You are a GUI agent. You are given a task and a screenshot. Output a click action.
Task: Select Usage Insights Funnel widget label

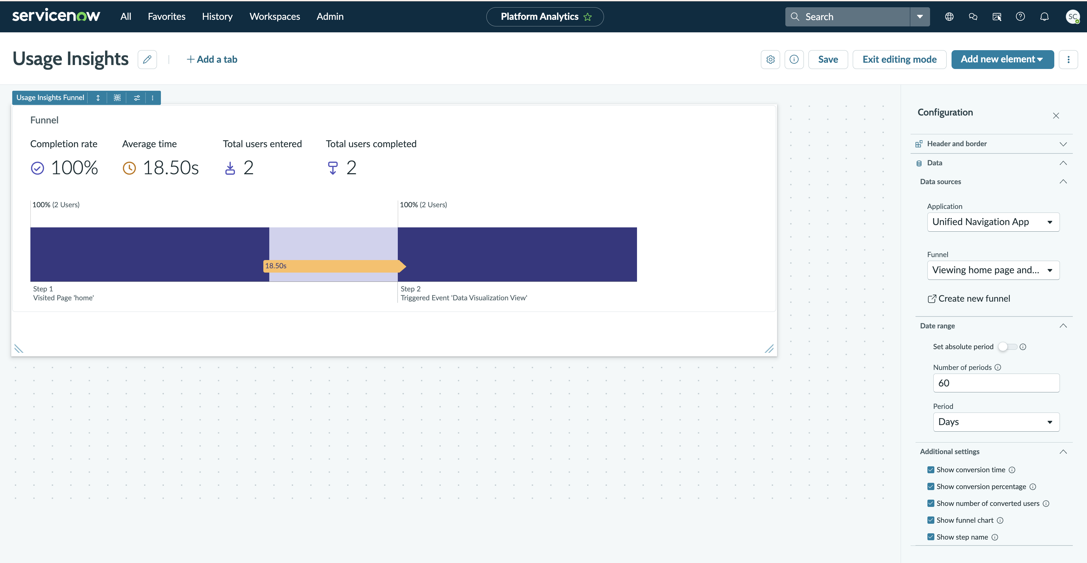pyautogui.click(x=50, y=98)
